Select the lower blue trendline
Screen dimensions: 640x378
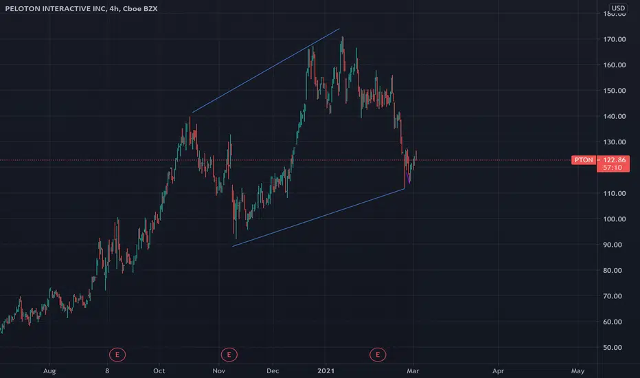coord(319,217)
